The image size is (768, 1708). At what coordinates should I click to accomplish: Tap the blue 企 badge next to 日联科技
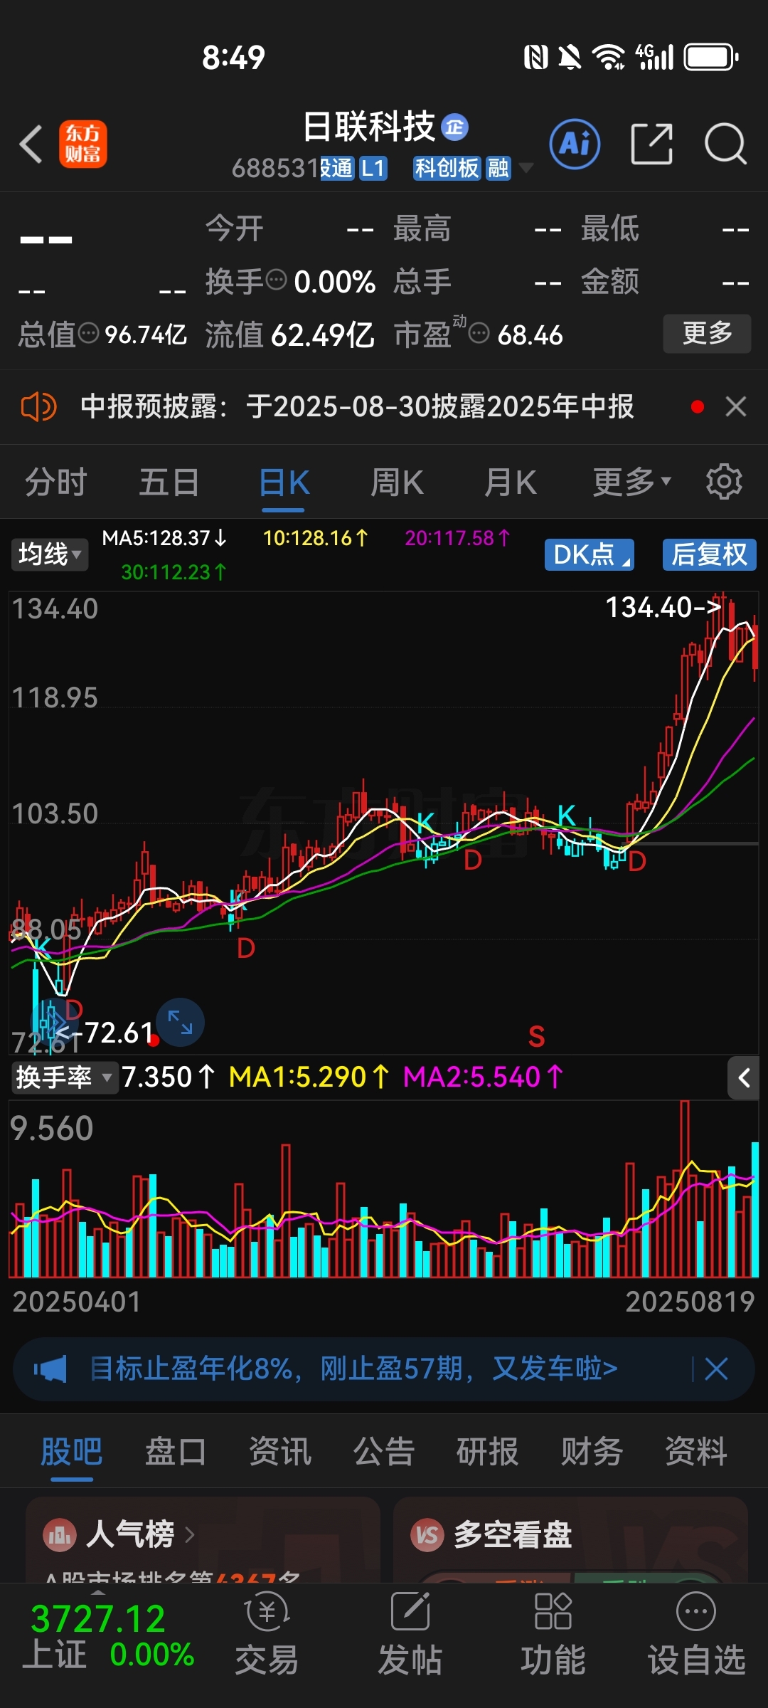pyautogui.click(x=455, y=127)
